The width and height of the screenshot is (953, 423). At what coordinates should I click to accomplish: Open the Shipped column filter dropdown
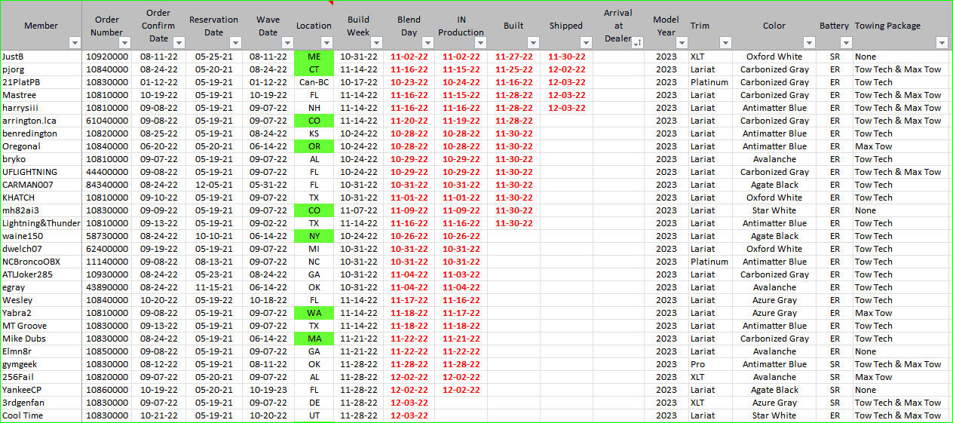pyautogui.click(x=586, y=43)
